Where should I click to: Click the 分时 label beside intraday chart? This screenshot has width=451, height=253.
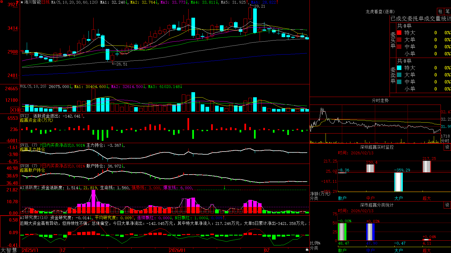(445, 141)
